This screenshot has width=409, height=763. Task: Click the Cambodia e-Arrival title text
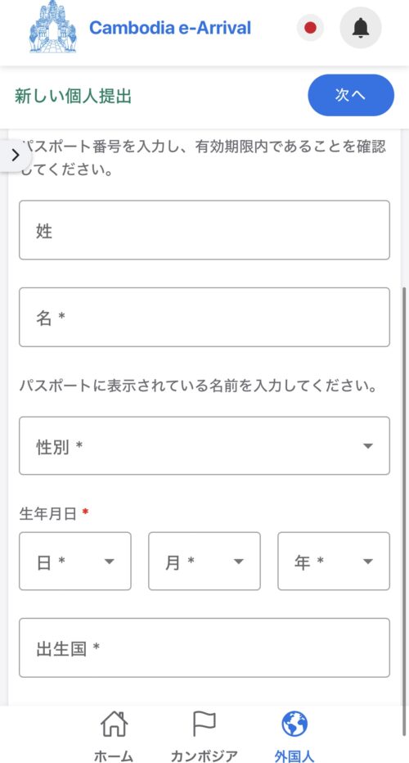170,28
